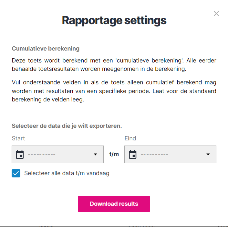The height and width of the screenshot is (227, 228).
Task: Click the dashed placeholder in Eind field
Action: 154,155
